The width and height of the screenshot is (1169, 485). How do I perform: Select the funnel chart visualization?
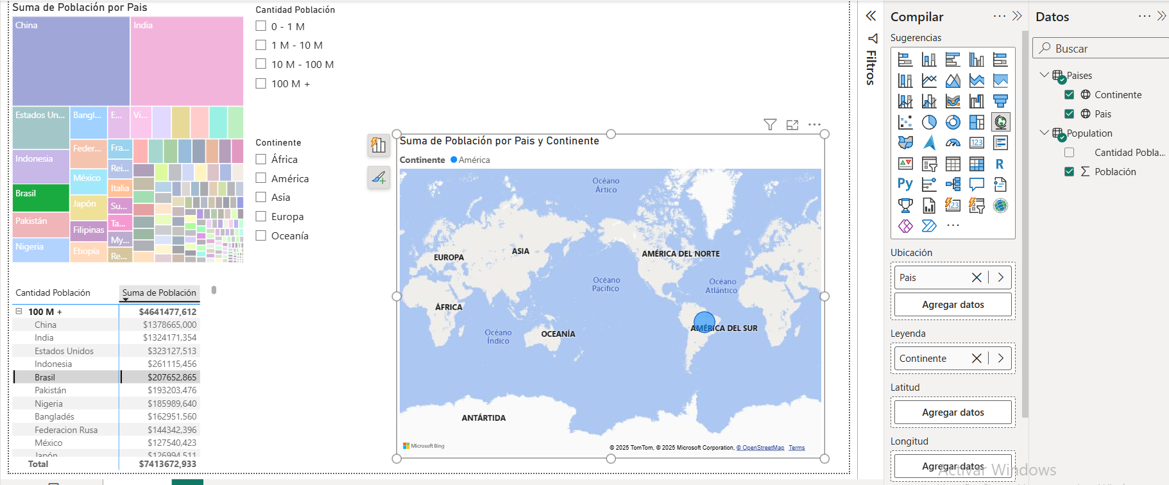click(x=1000, y=101)
